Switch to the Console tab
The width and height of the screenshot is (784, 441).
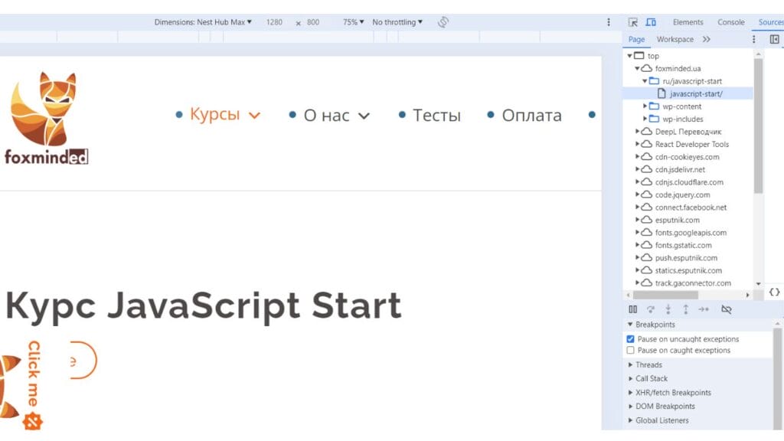pyautogui.click(x=730, y=22)
